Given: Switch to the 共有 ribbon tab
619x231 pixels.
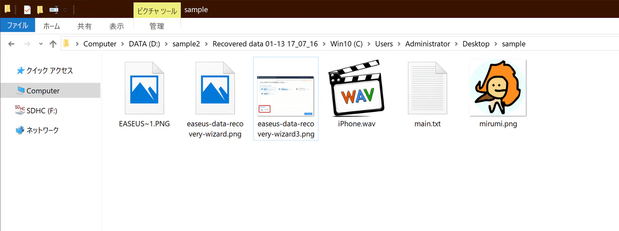Looking at the screenshot, I should (84, 26).
